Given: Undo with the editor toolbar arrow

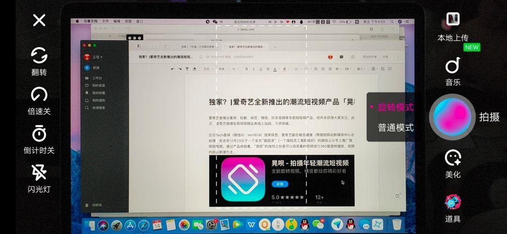Looking at the screenshot, I should (x=173, y=69).
